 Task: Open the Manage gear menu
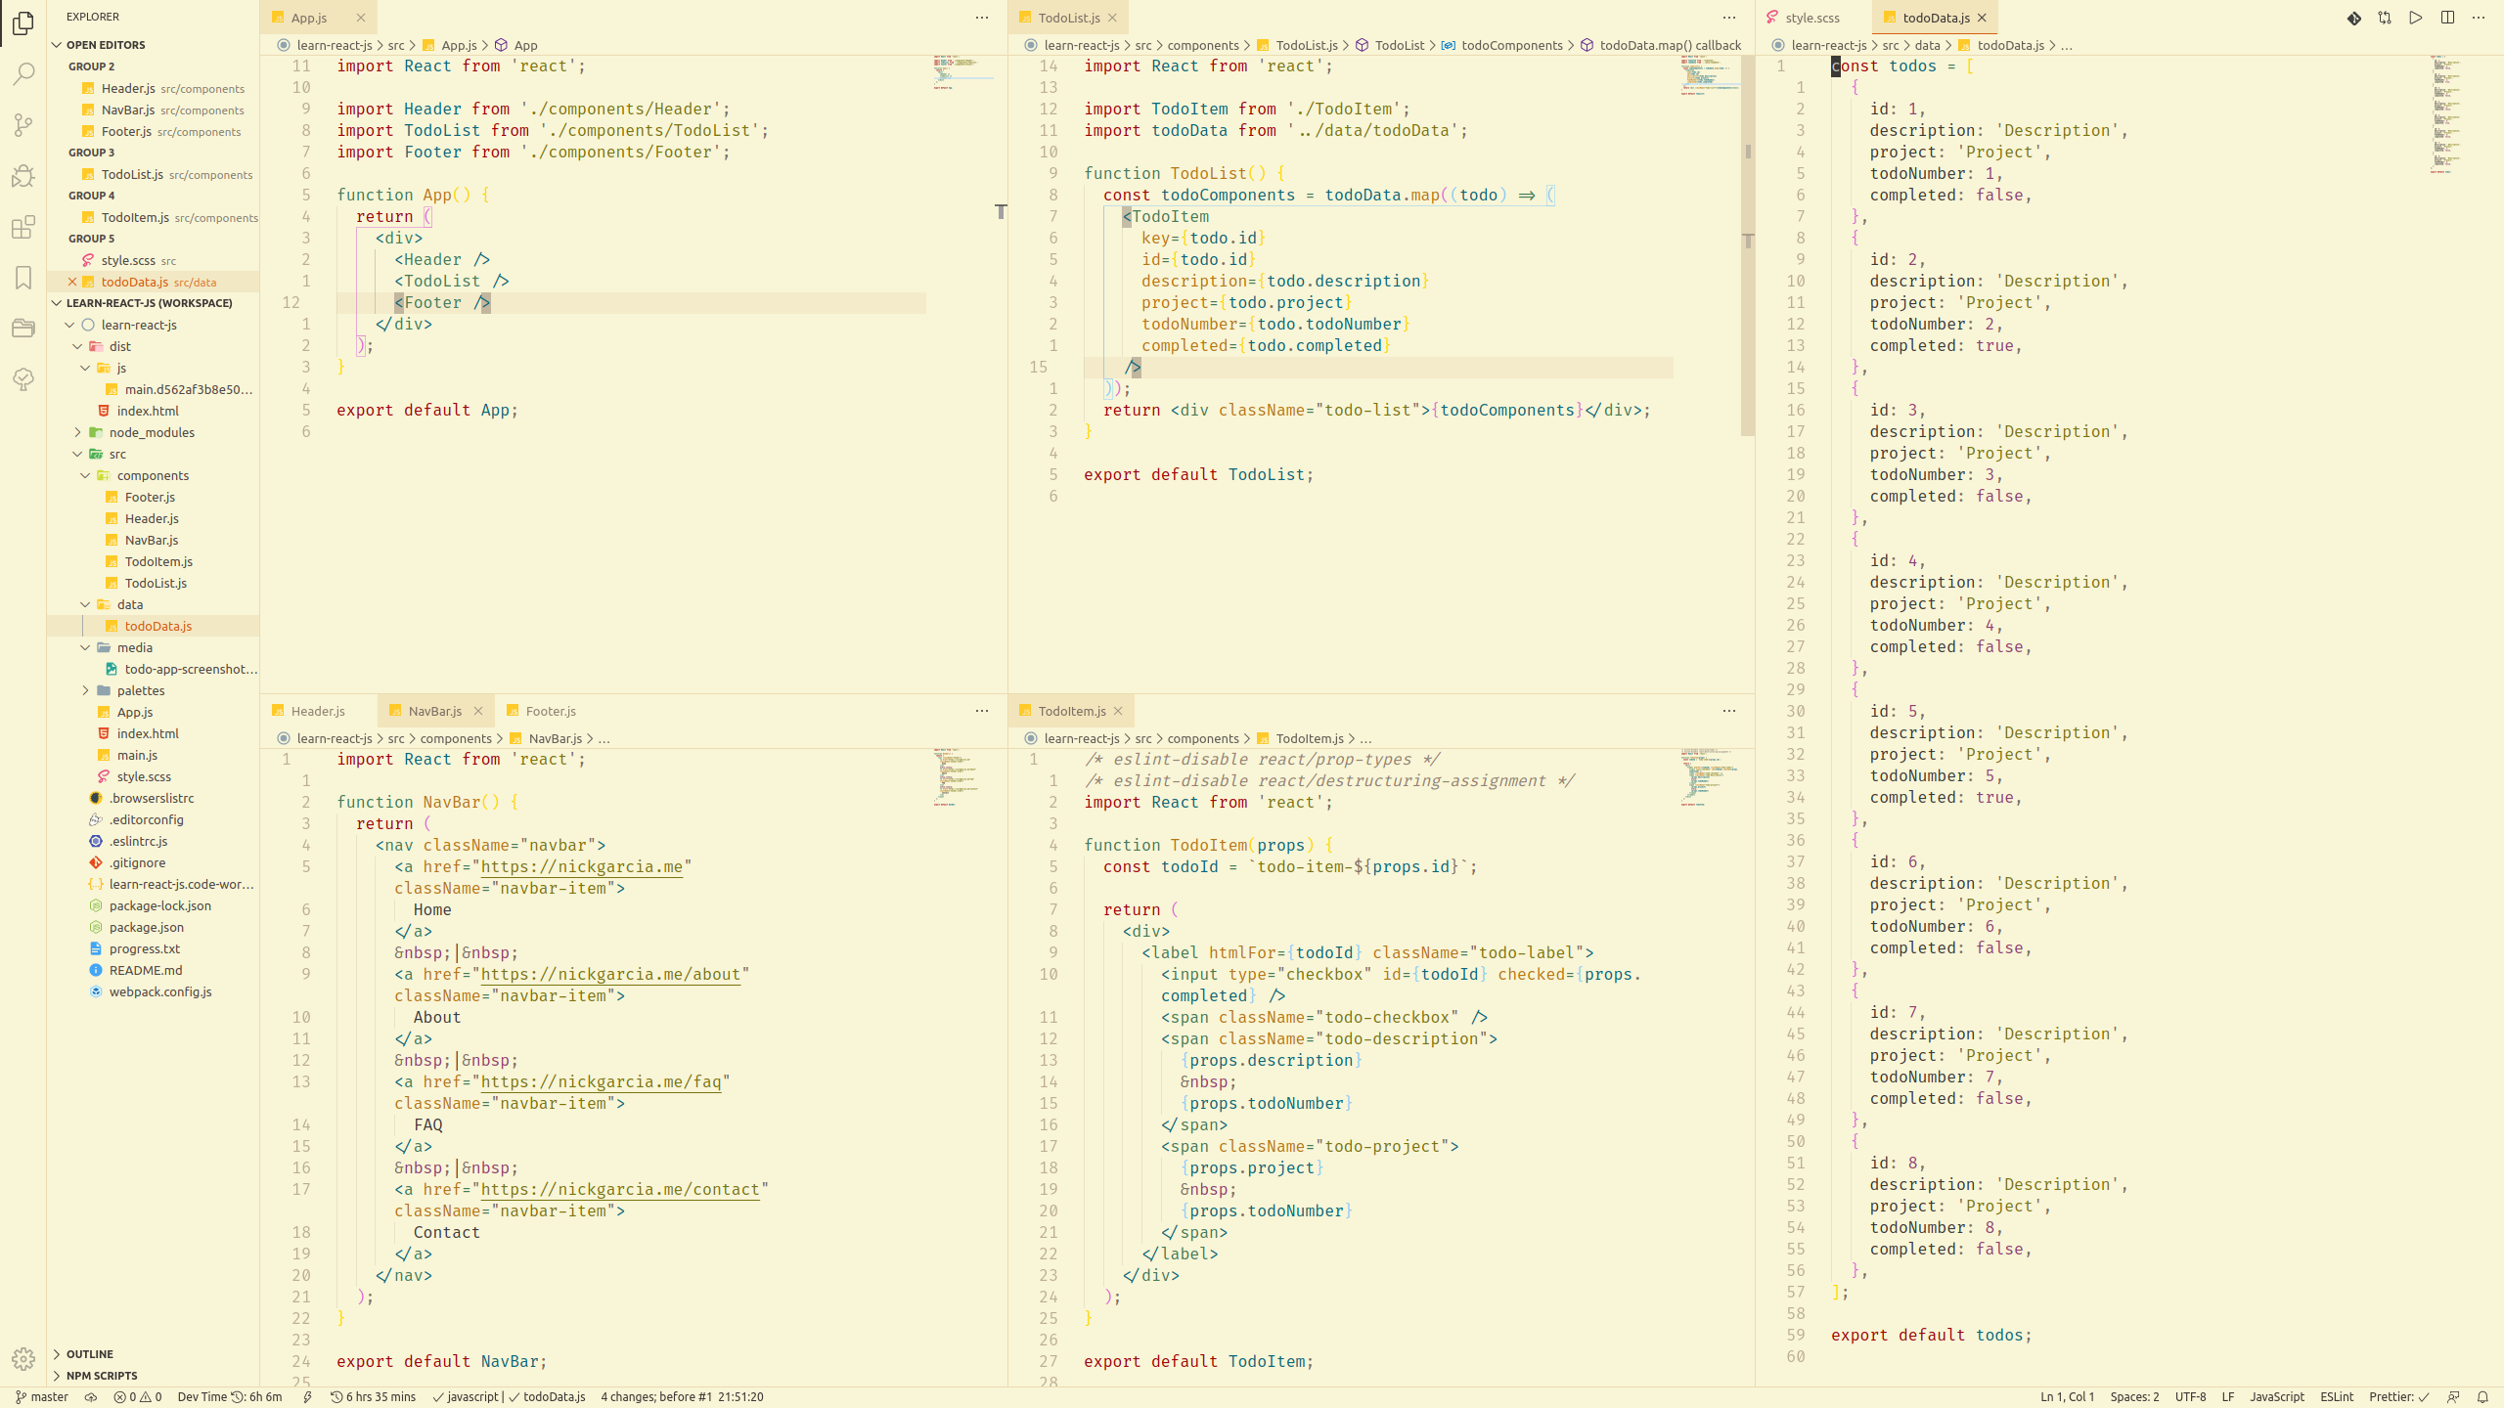click(x=23, y=1358)
